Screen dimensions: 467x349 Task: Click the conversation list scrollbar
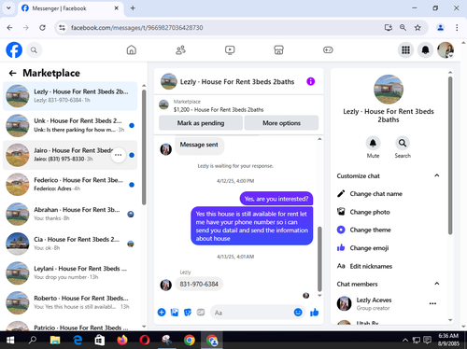(144, 147)
